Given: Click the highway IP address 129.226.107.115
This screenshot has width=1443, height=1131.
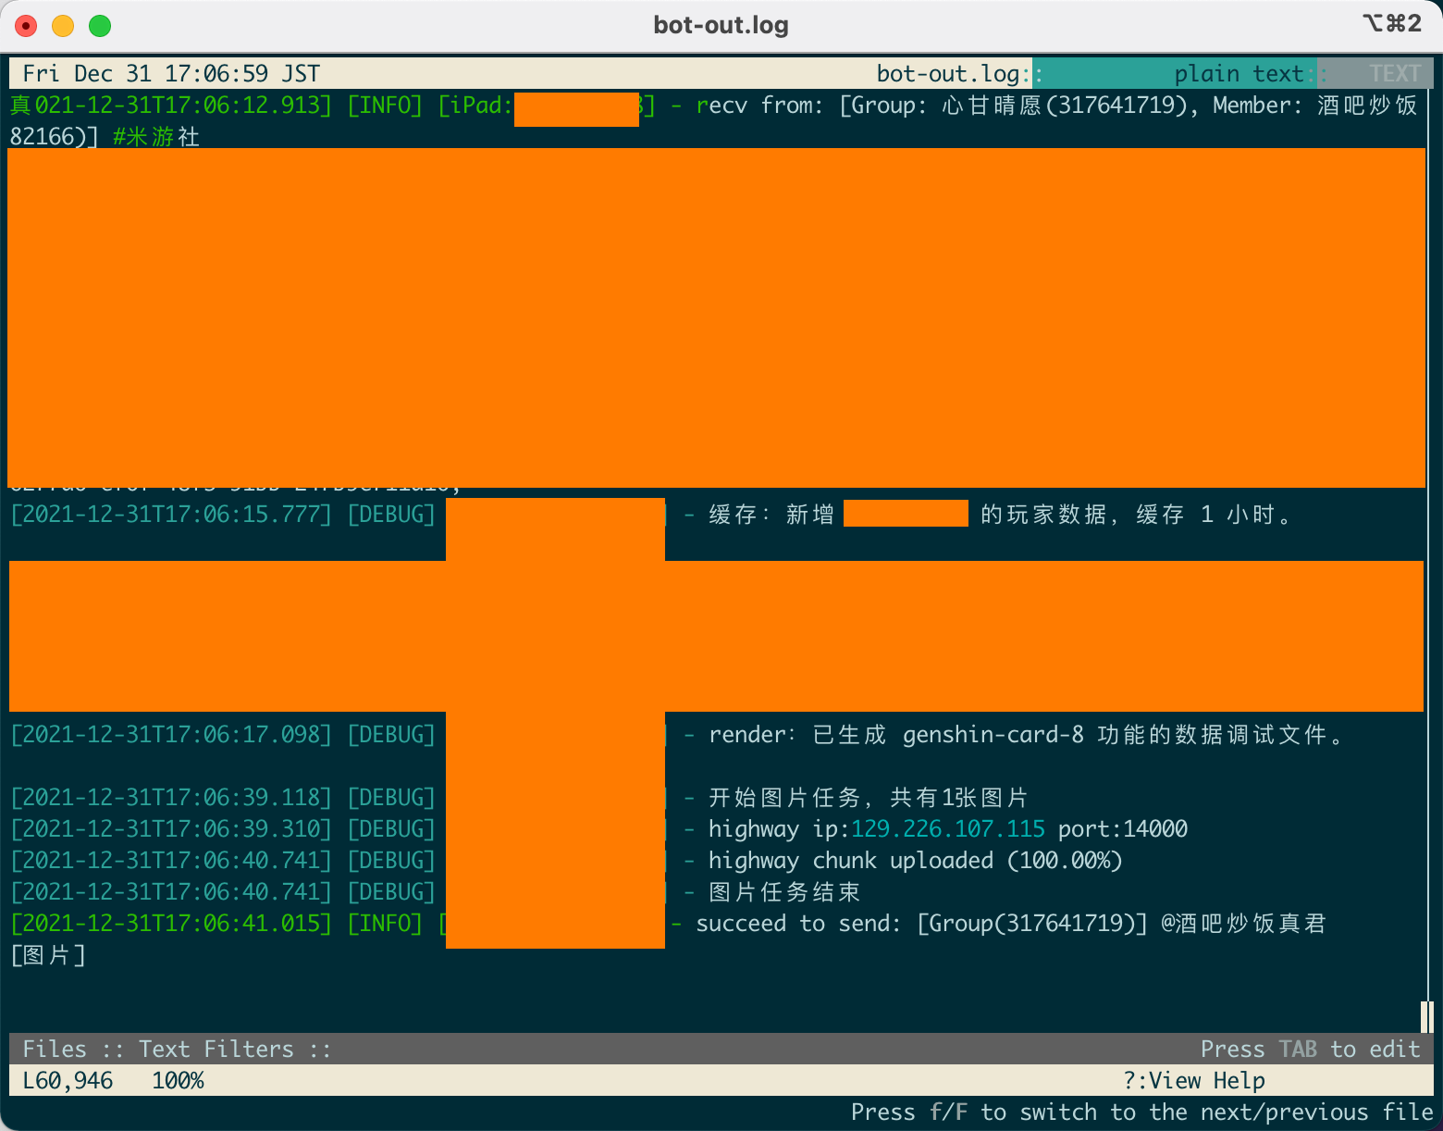Looking at the screenshot, I should [x=946, y=828].
